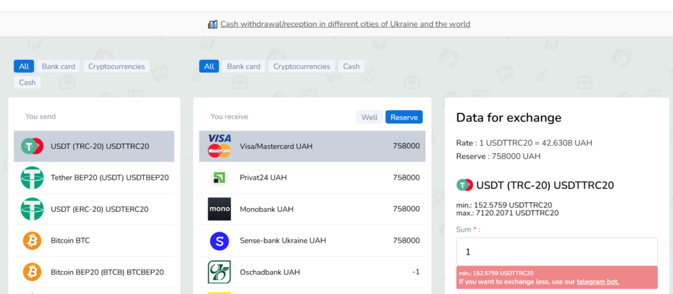Image resolution: width=673 pixels, height=294 pixels.
Task: Click the Oschadbank reserve value -1
Action: (416, 272)
